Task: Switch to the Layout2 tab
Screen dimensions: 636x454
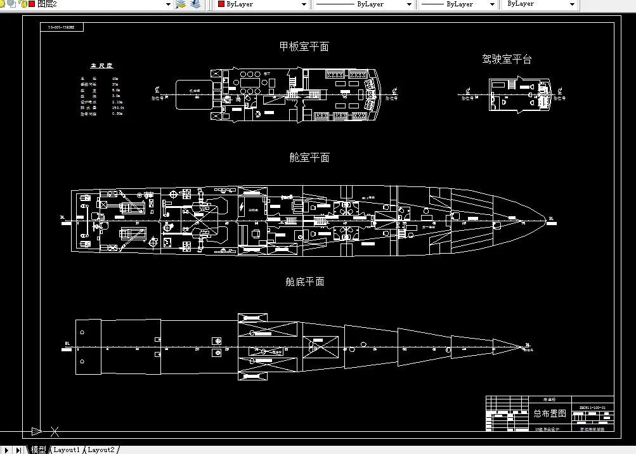Action: [101, 450]
